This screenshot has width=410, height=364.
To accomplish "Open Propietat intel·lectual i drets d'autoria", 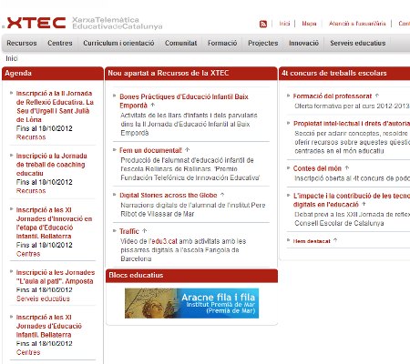I will (352, 124).
